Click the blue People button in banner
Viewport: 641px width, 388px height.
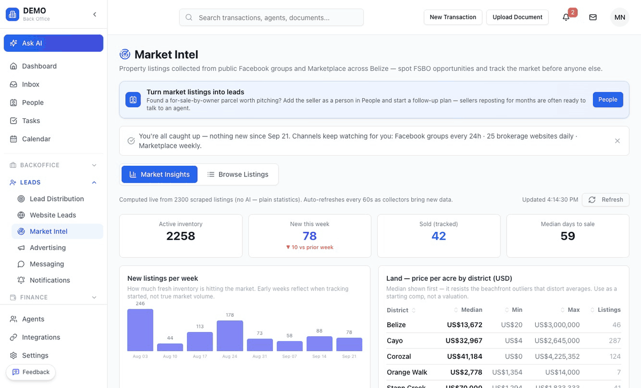tap(608, 100)
